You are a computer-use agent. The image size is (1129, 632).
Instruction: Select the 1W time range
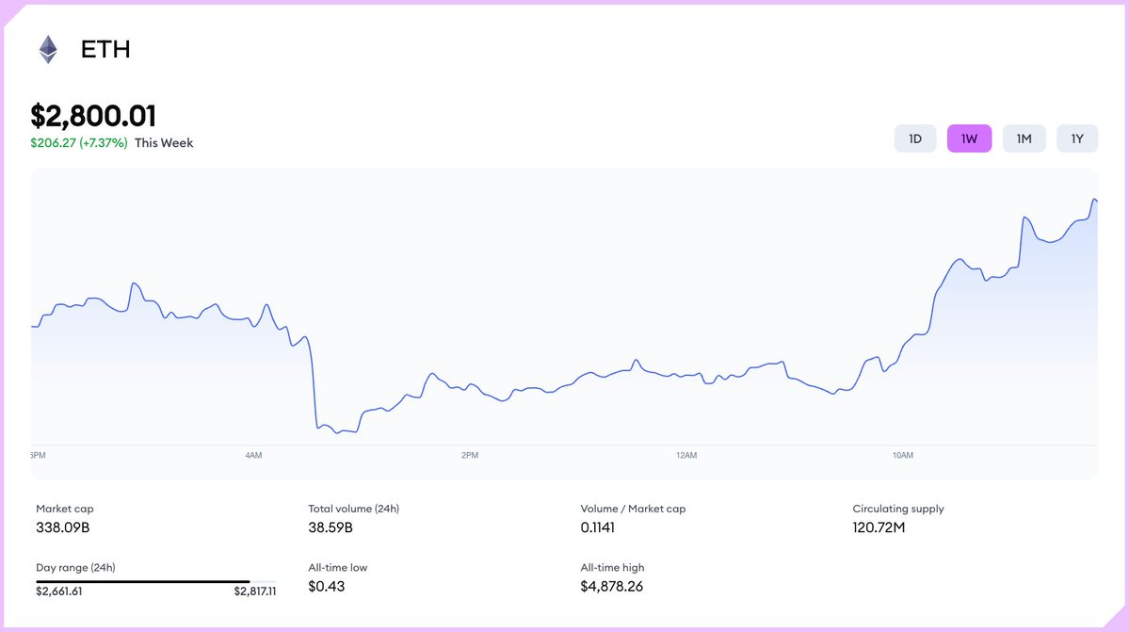click(969, 138)
